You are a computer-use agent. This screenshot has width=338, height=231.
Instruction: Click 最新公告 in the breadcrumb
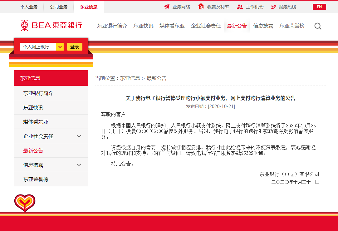156,78
